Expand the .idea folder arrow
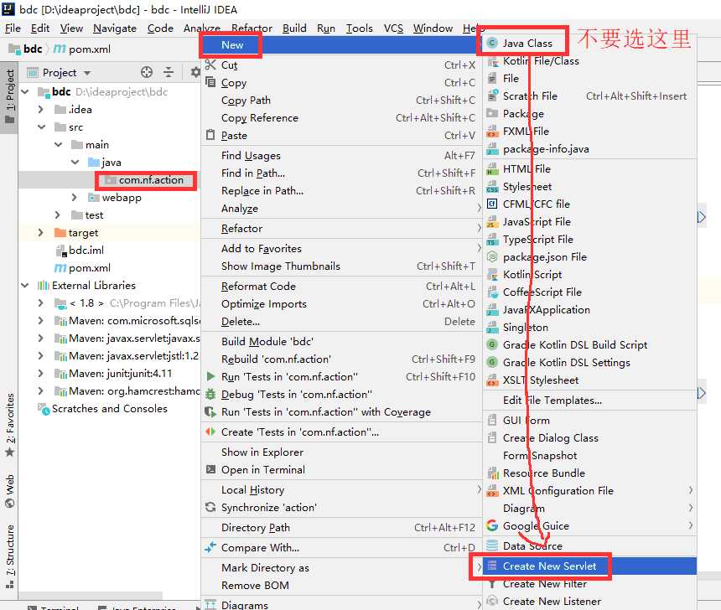Image resolution: width=721 pixels, height=610 pixels. point(40,109)
